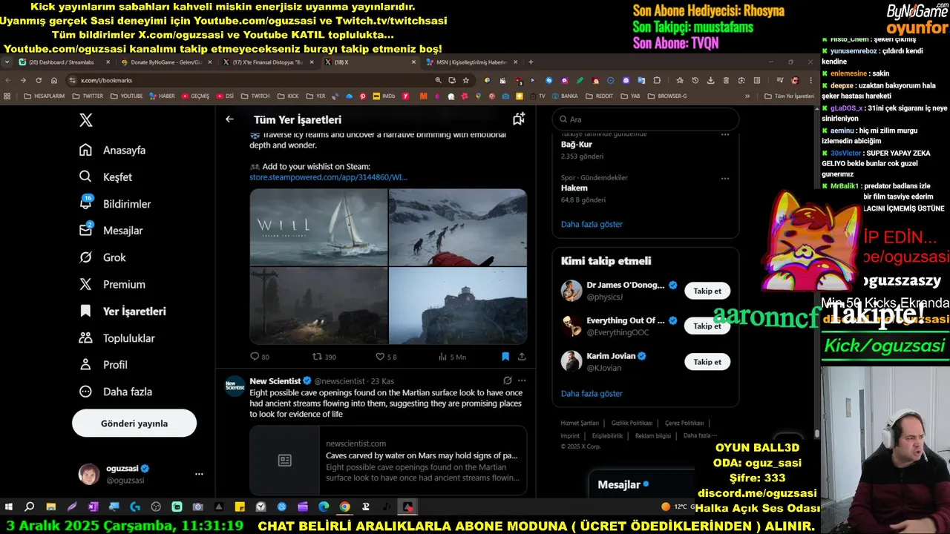The width and height of the screenshot is (950, 534).
Task: Open more options for the Bağ-Kur trend
Action: [725, 135]
